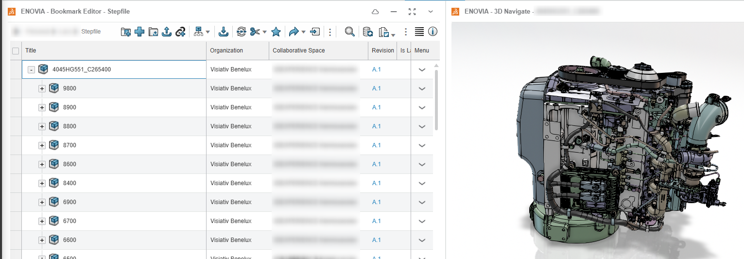Select the 6700 tree item

[69, 221]
